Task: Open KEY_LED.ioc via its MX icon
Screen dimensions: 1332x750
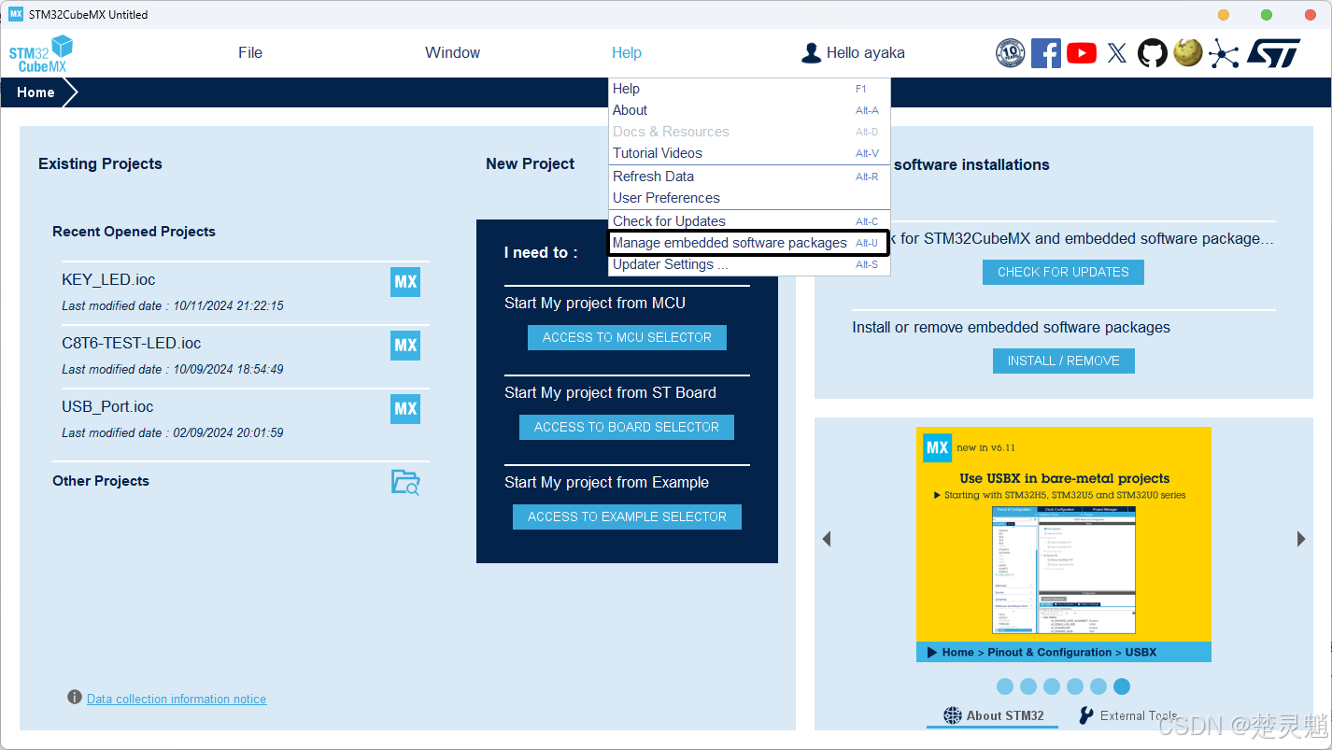Action: (x=405, y=282)
